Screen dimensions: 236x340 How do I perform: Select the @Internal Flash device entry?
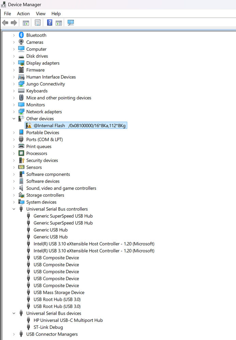pos(76,125)
